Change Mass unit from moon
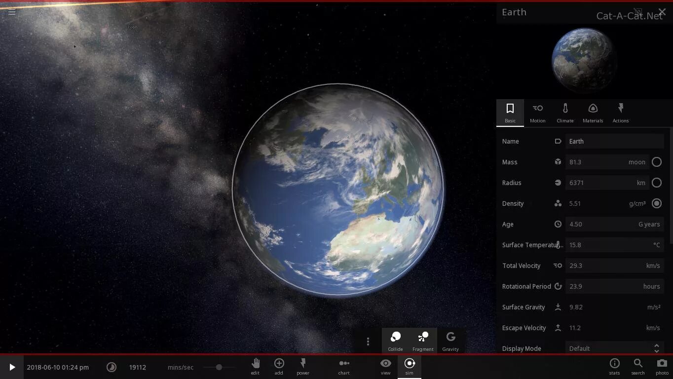This screenshot has height=379, width=673. pos(637,162)
